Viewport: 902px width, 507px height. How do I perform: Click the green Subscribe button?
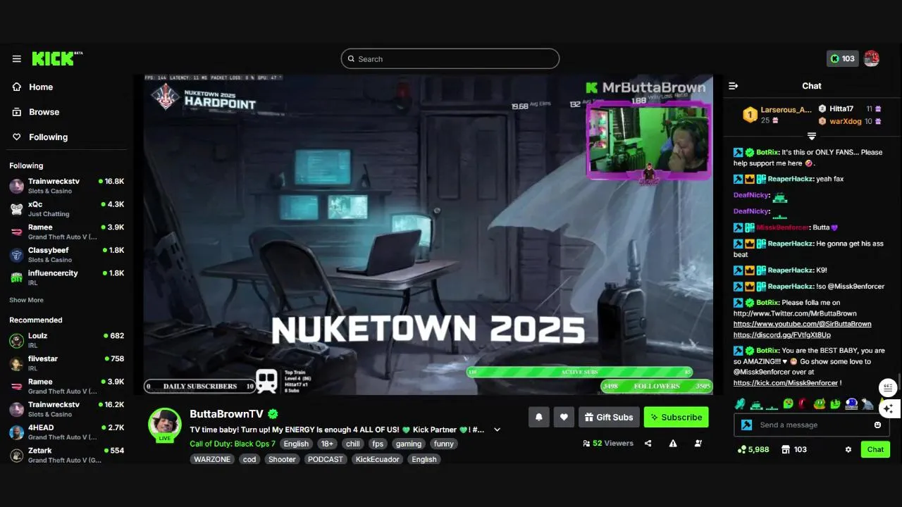click(x=676, y=417)
